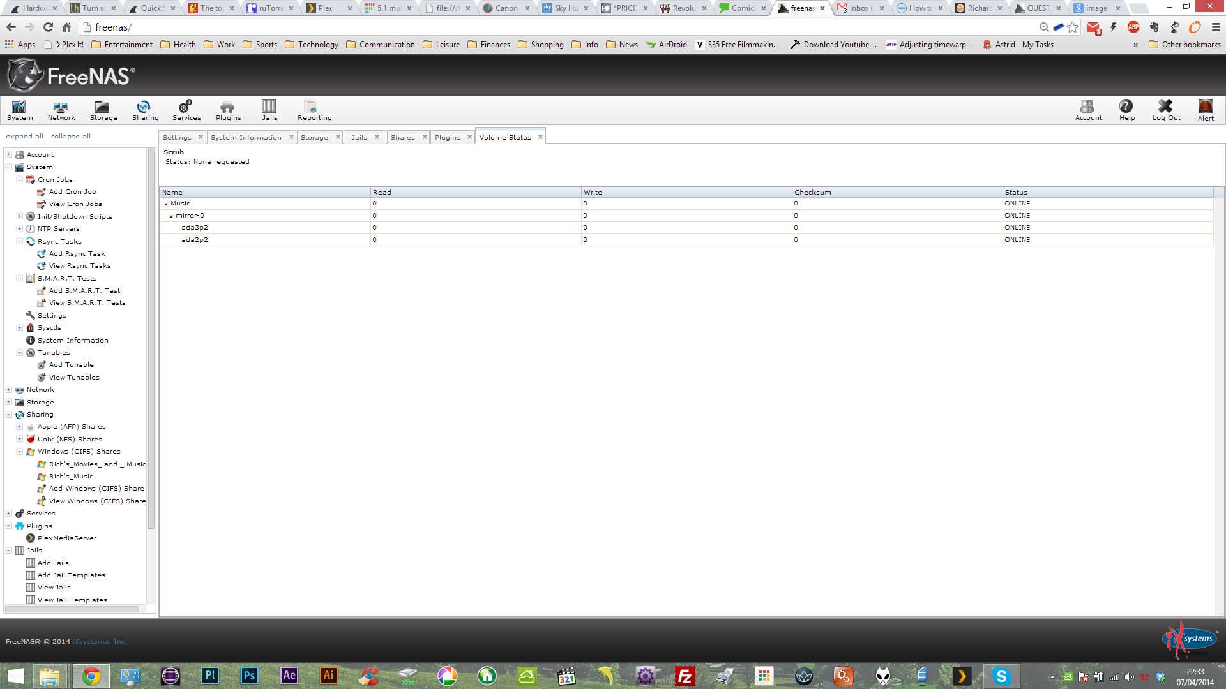Open Chrome menu hamburger icon
The height and width of the screenshot is (689, 1226).
[1215, 27]
